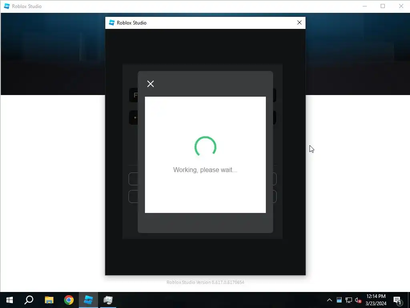Screen dimensions: 410x308
Task: Click the Roblox Studio logo in the main title bar
Action: (x=7, y=6)
